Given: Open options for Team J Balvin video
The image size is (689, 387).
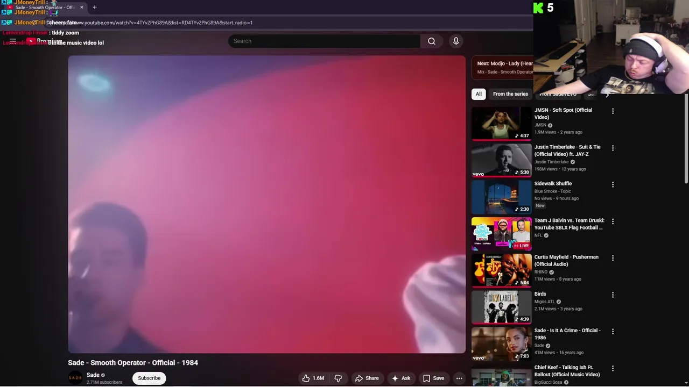Looking at the screenshot, I should coord(613,221).
